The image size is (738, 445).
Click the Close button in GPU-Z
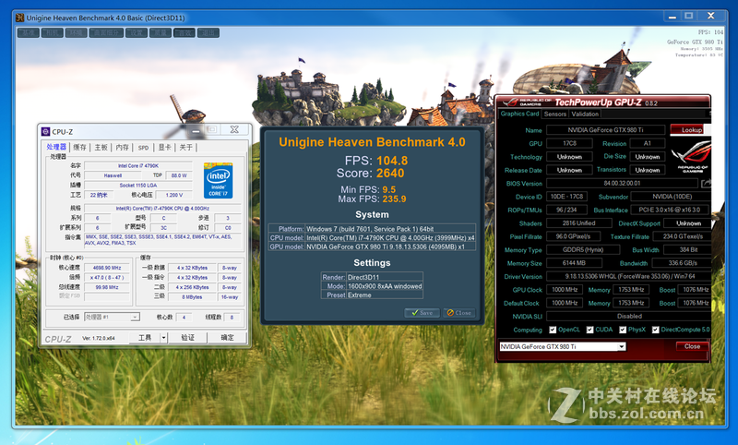point(692,346)
